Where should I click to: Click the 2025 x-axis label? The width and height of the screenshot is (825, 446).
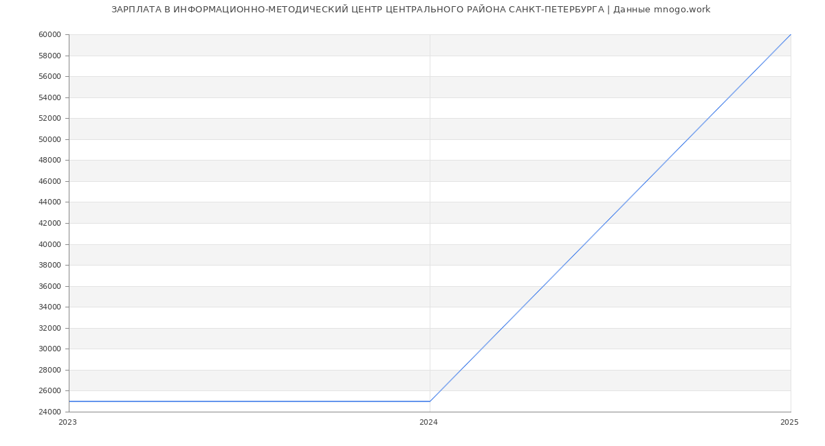click(x=789, y=423)
